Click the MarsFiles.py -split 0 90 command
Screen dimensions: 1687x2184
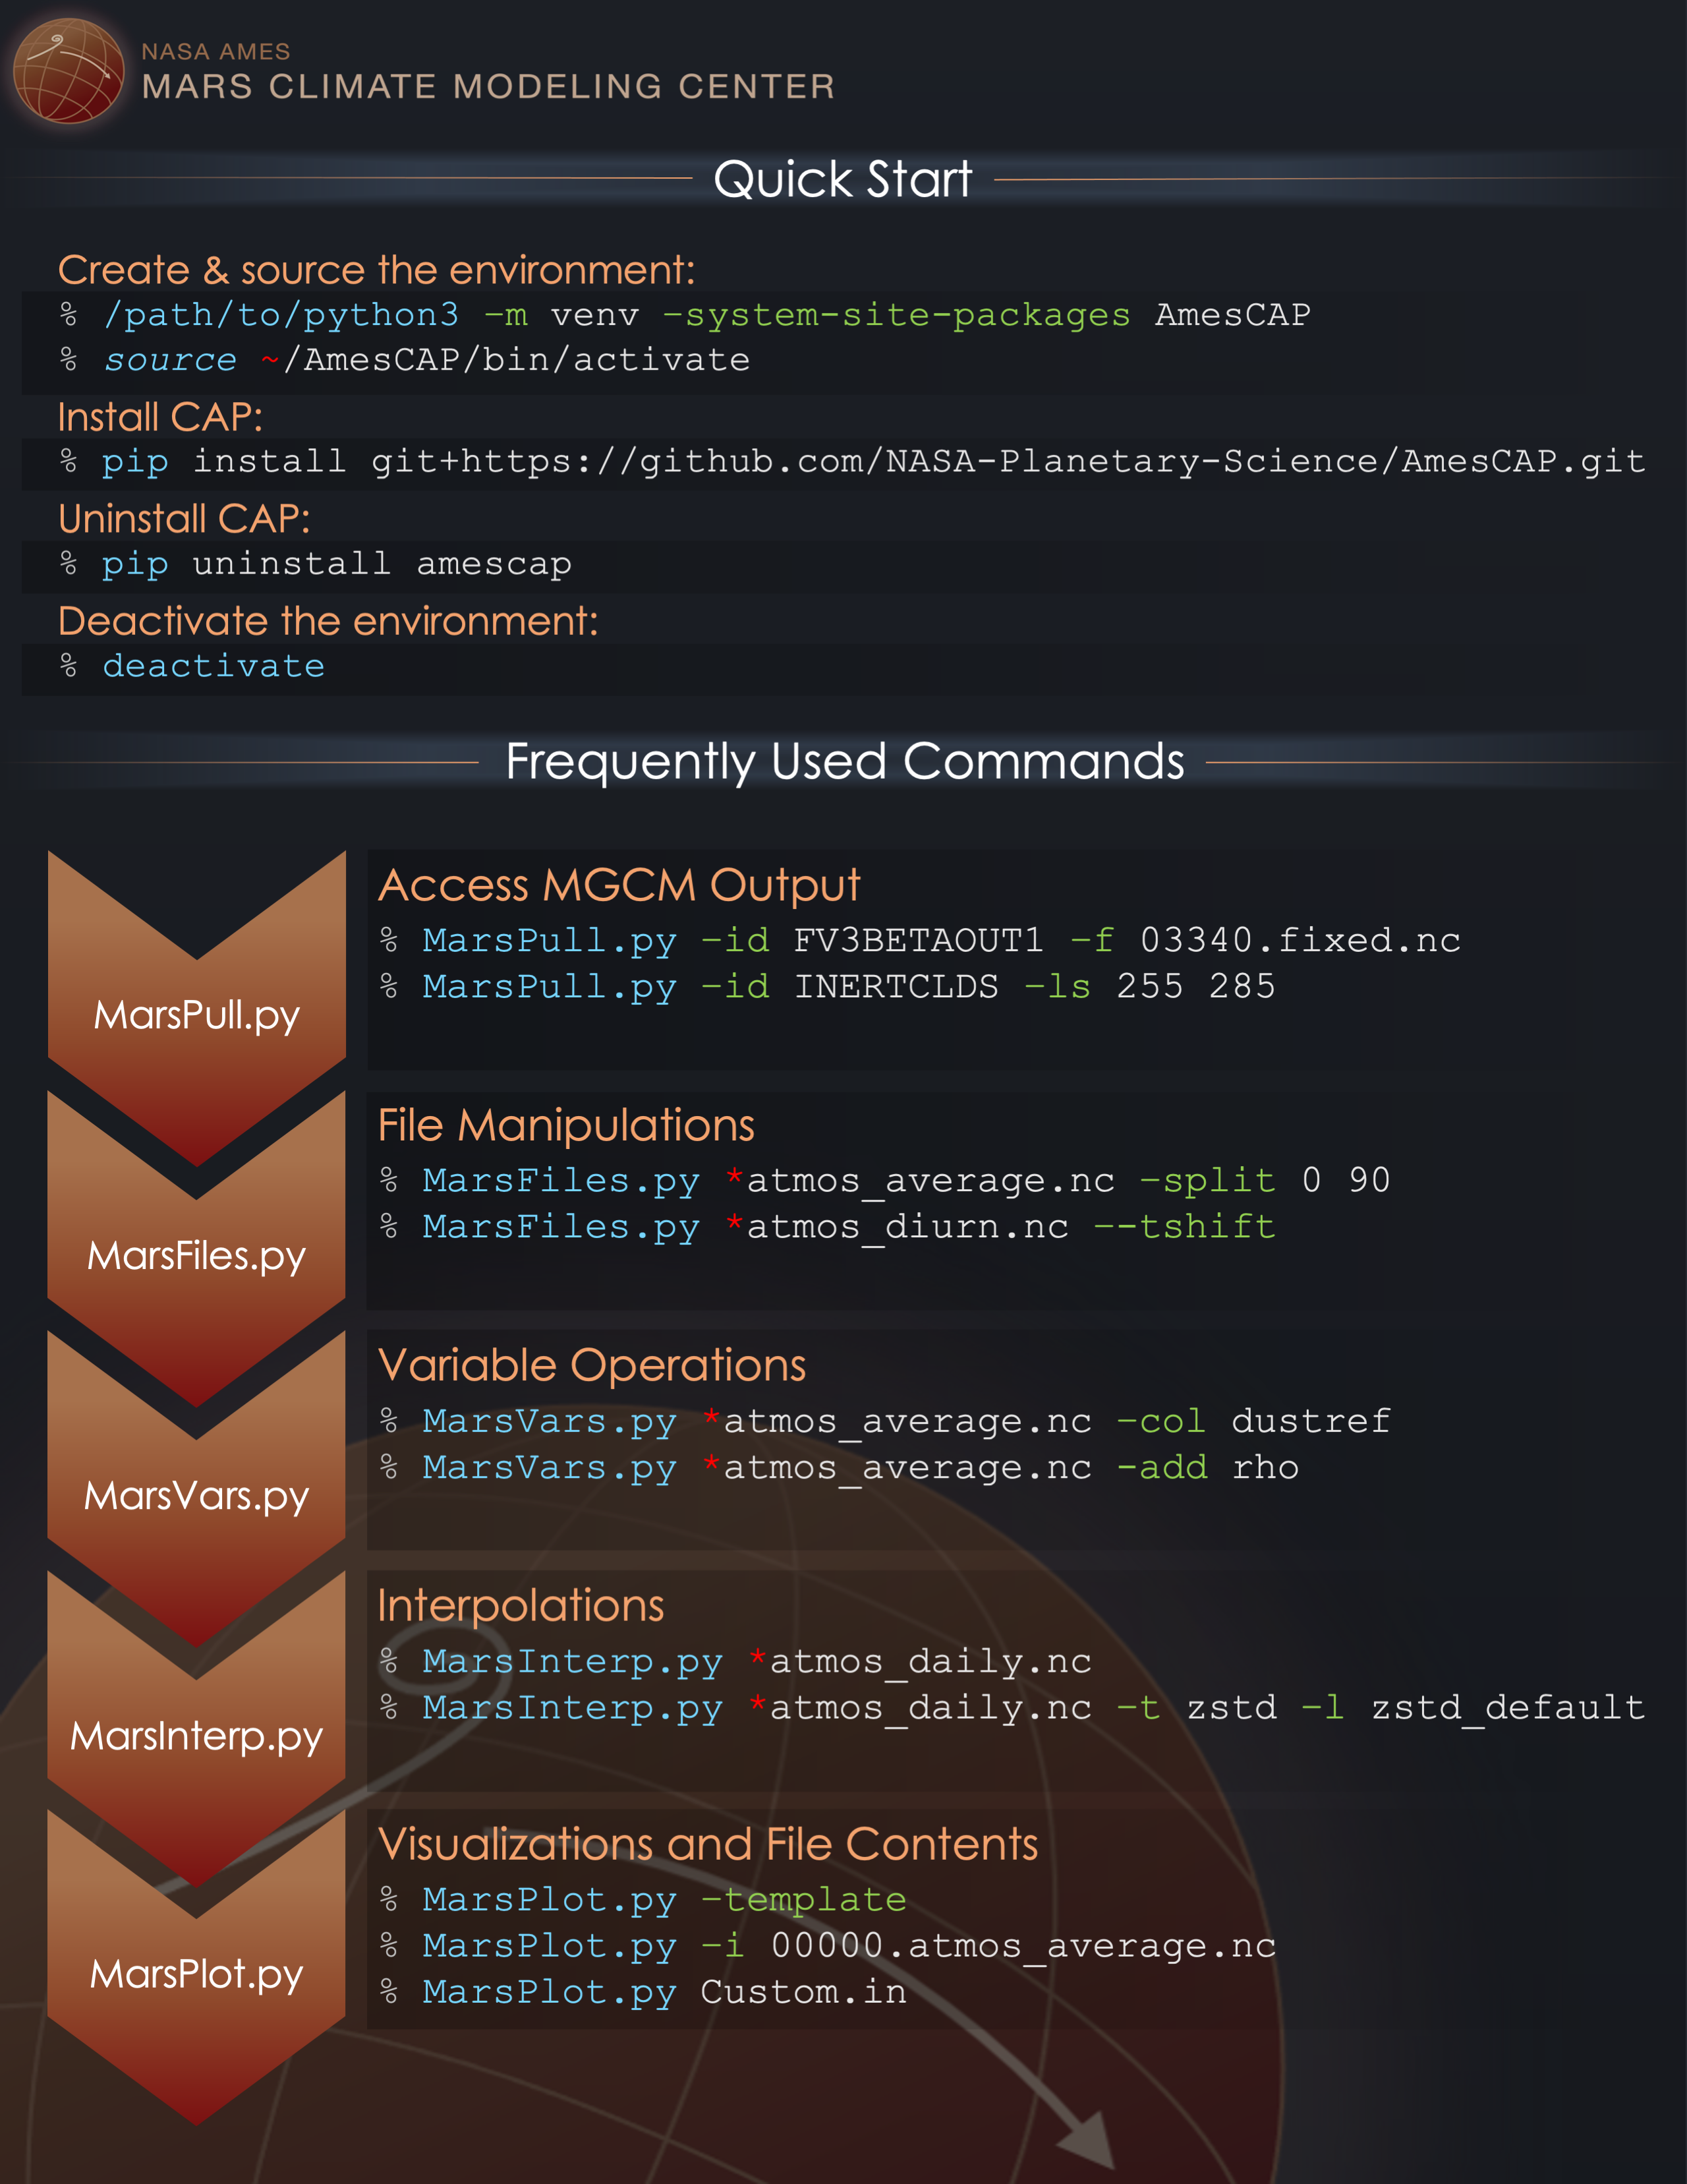884,1181
